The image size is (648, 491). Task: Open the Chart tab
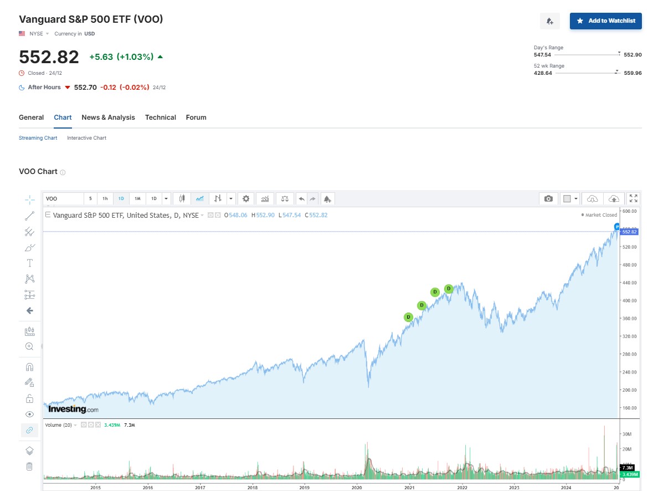pyautogui.click(x=63, y=117)
